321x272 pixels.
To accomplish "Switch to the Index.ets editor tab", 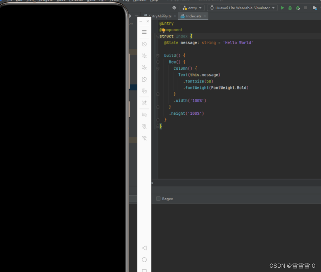I will point(193,16).
